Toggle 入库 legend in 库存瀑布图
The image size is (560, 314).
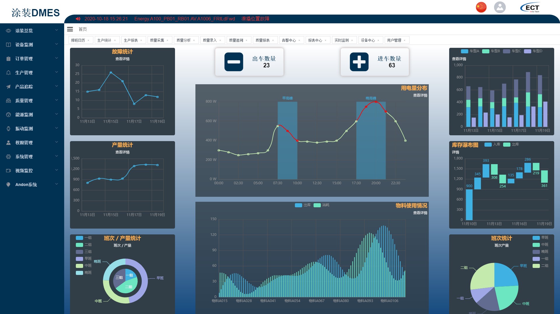click(x=488, y=145)
